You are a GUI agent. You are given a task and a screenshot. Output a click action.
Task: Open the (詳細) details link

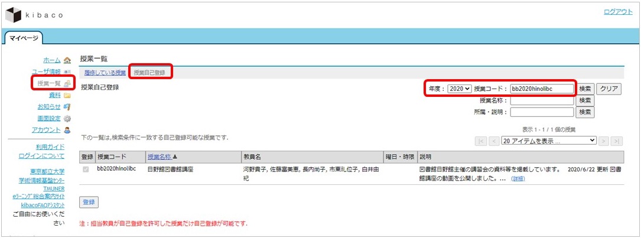click(x=518, y=179)
